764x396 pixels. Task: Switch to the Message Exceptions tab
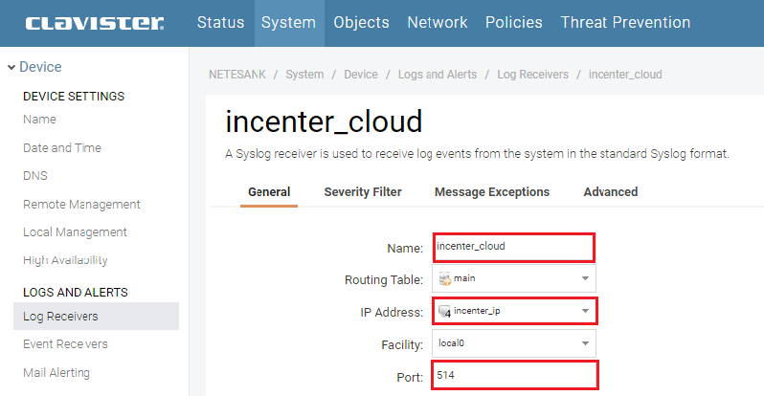tap(491, 191)
